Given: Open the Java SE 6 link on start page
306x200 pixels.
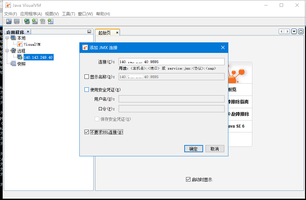Looking at the screenshot, I should click(236, 126).
